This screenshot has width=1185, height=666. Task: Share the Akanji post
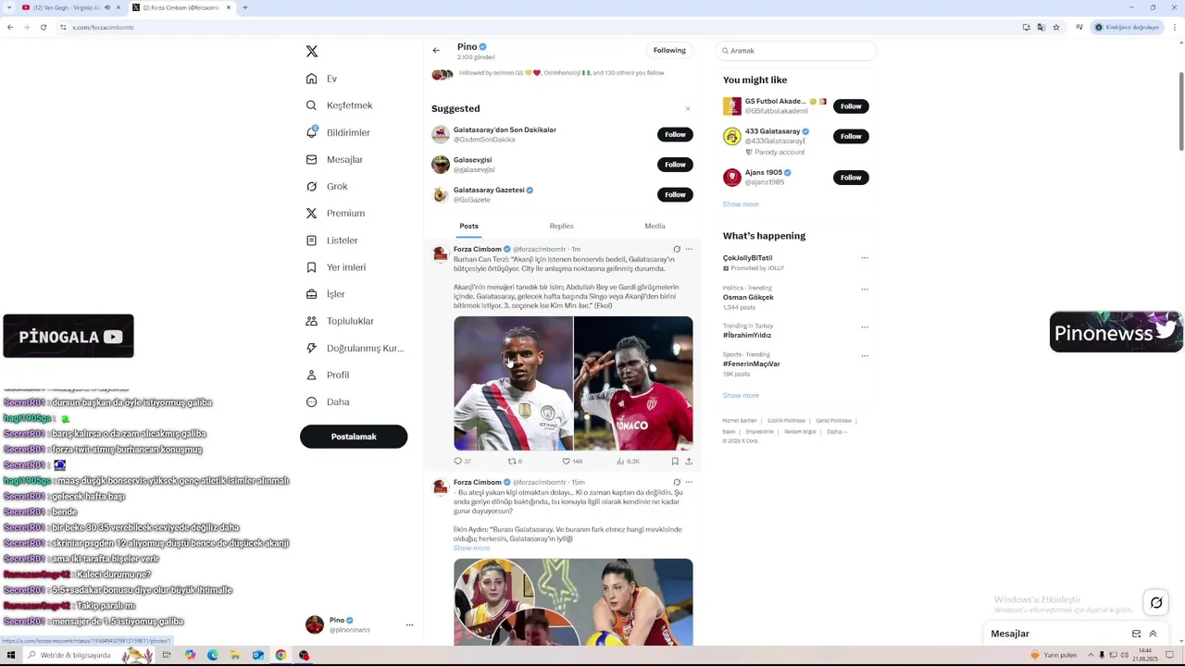tap(689, 461)
